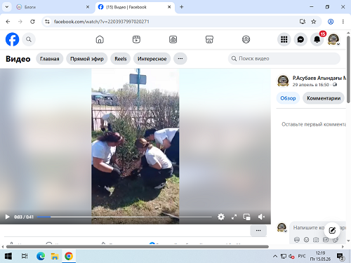Viewport: 351px width, 263px height.
Task: Open the profile/groups circle icon
Action: [246, 39]
